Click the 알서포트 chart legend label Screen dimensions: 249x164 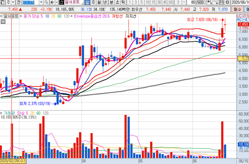pos(11,16)
